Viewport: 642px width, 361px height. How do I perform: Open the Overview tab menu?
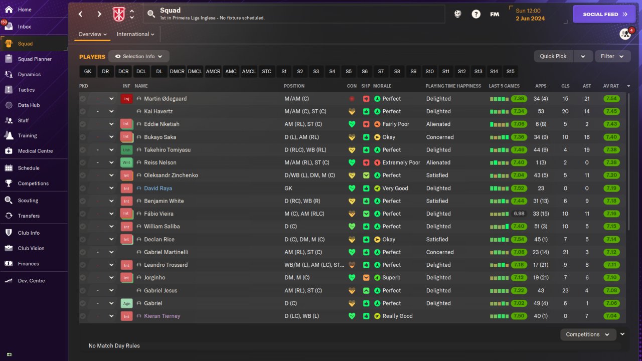click(93, 34)
